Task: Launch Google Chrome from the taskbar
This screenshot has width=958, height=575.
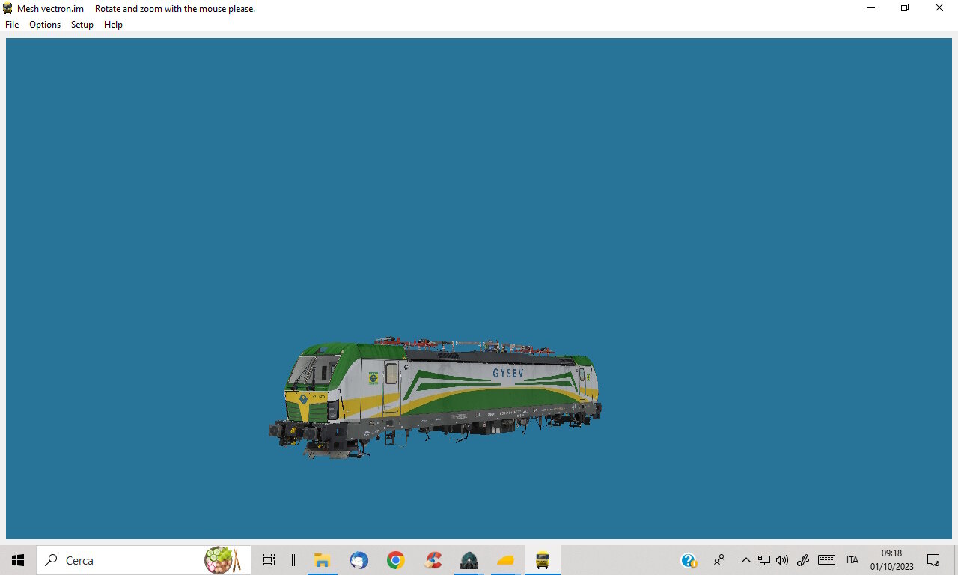Action: (x=396, y=560)
